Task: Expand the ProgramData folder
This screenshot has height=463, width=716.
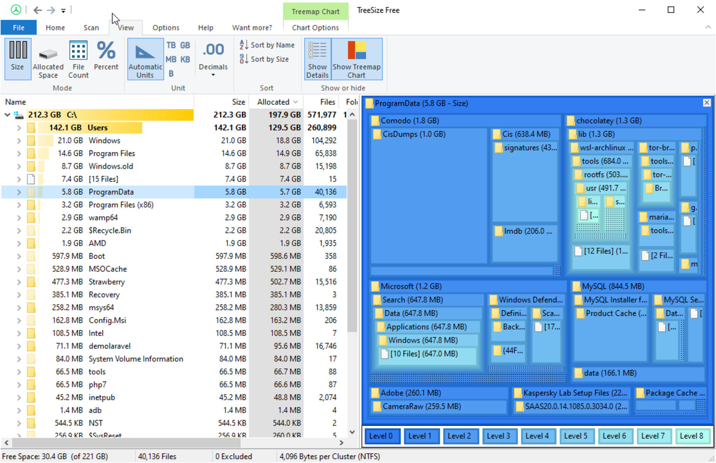Action: [19, 192]
